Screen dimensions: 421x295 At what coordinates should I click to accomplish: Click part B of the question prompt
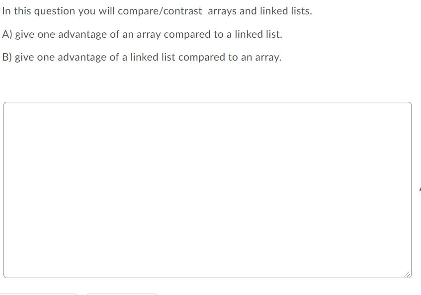pos(142,57)
